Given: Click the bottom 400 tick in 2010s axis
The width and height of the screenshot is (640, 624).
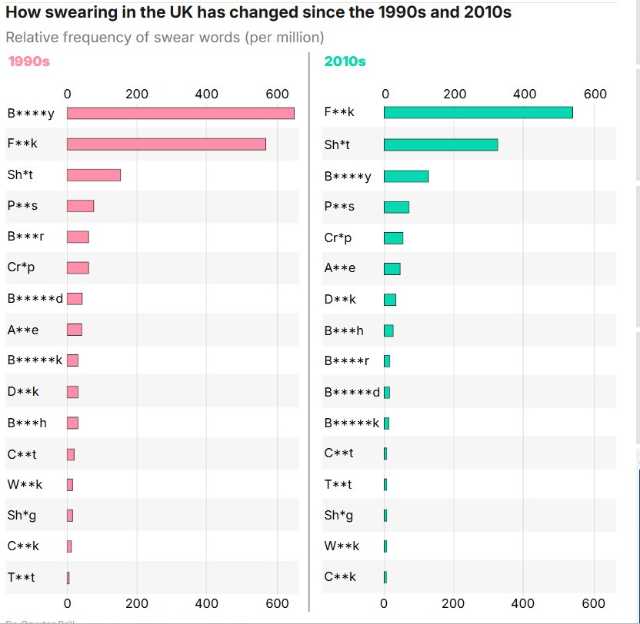Looking at the screenshot, I should pos(524,603).
